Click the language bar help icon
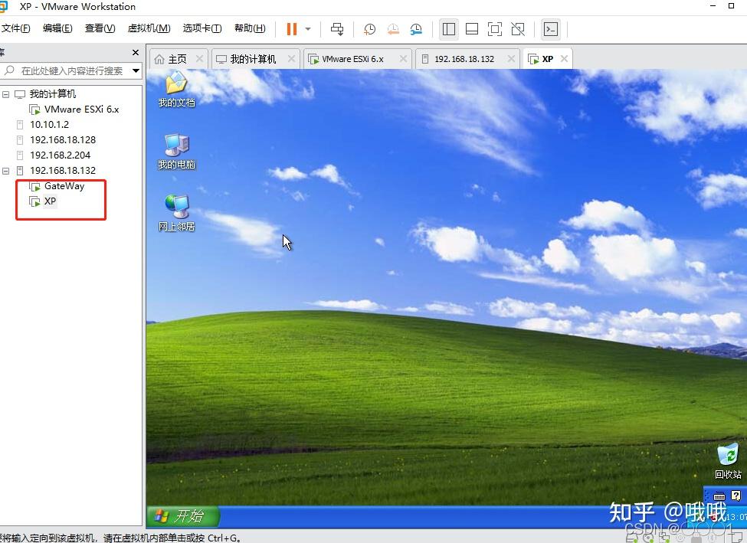This screenshot has height=543, width=747. [x=736, y=496]
